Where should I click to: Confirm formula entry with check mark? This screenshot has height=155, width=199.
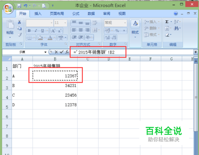pyautogui.click(x=62, y=52)
